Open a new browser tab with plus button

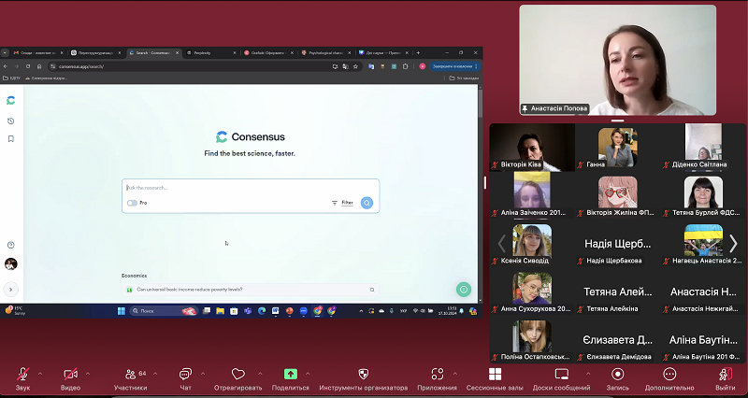418,53
